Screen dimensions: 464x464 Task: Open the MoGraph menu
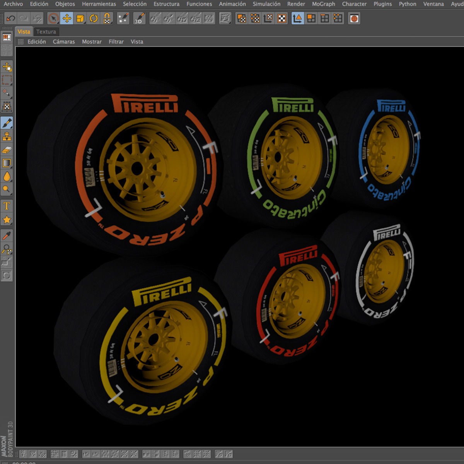324,4
